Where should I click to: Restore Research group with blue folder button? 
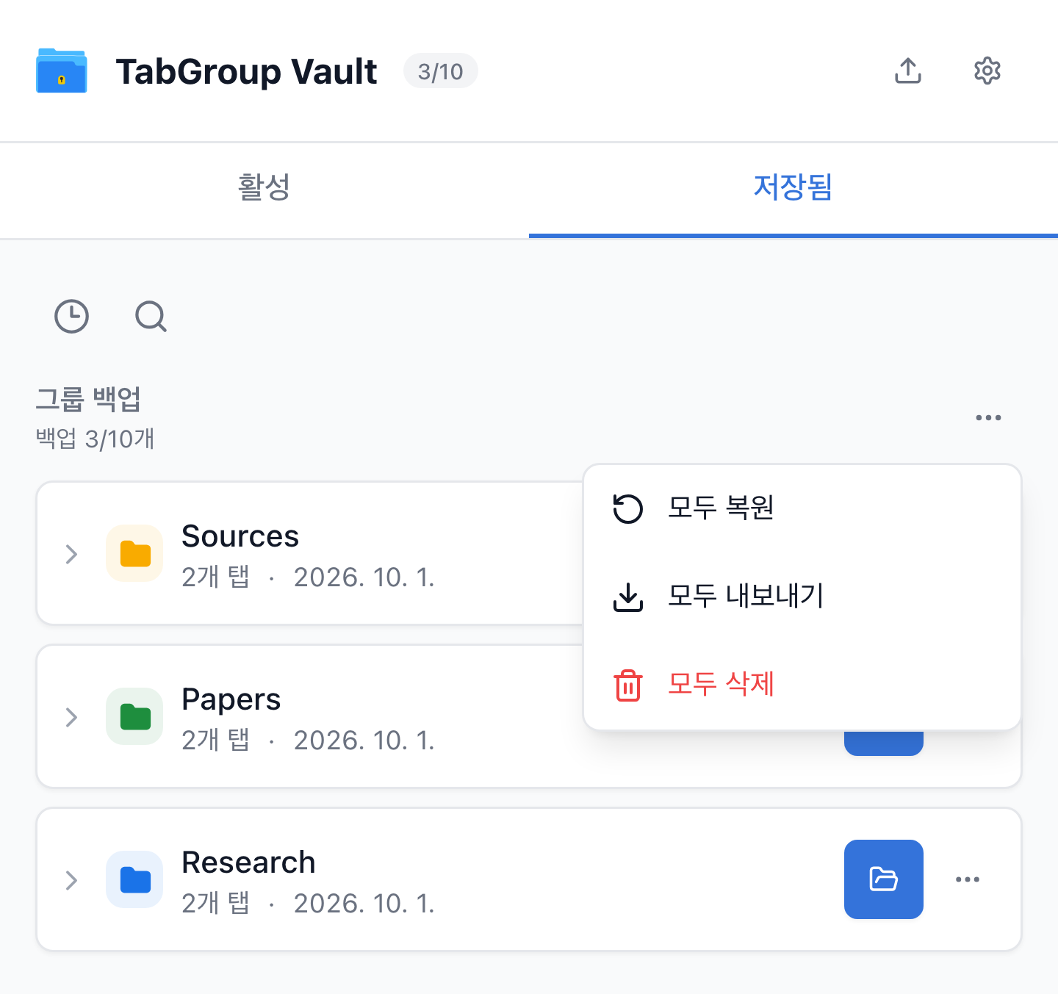(x=884, y=879)
